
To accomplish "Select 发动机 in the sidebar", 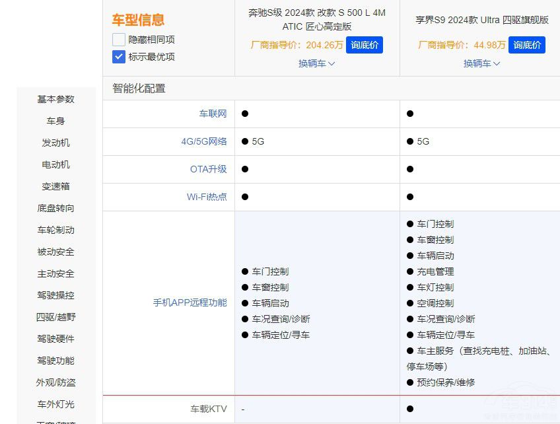I will click(x=55, y=143).
